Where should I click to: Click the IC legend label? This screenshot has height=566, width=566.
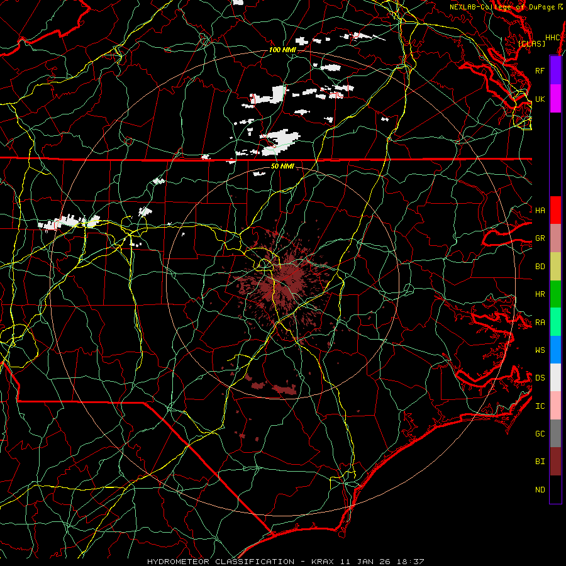[x=540, y=406]
